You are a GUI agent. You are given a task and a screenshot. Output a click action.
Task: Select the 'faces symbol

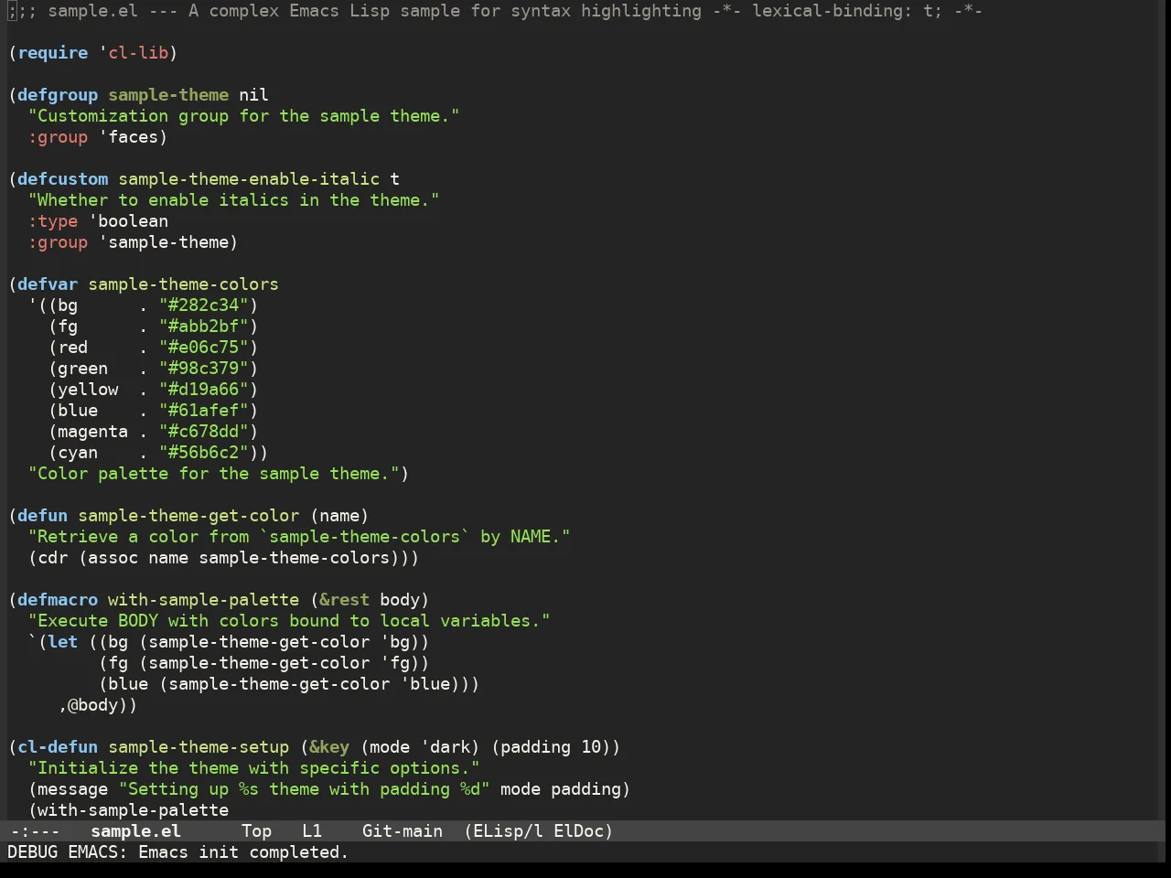[x=129, y=137]
